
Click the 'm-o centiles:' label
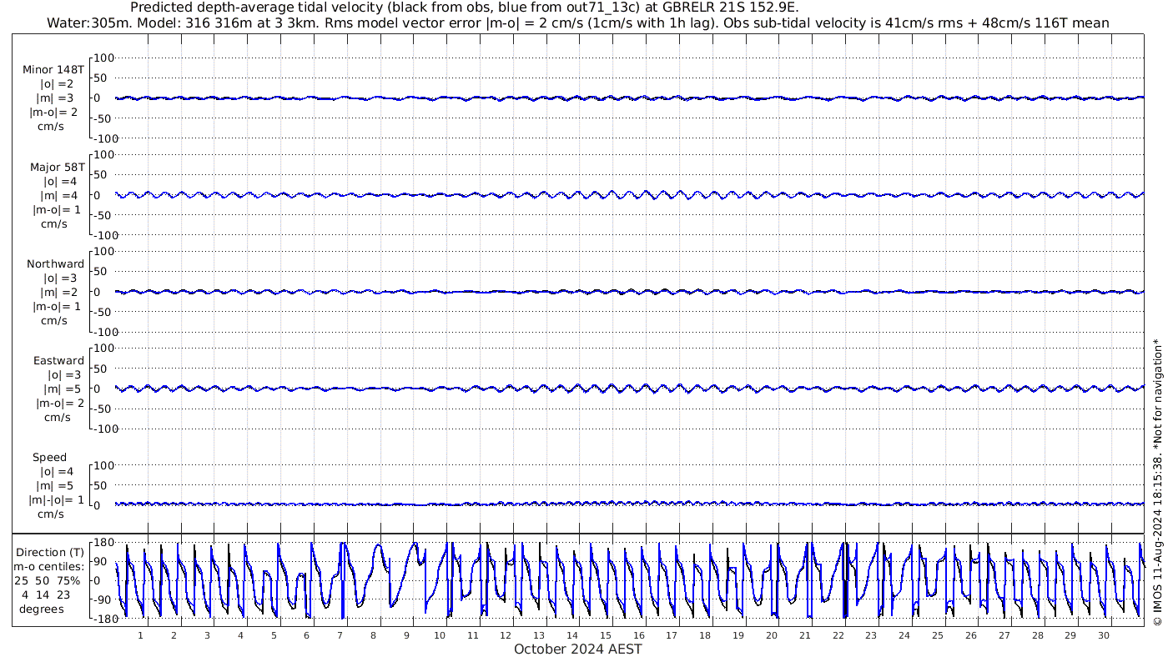(49, 566)
